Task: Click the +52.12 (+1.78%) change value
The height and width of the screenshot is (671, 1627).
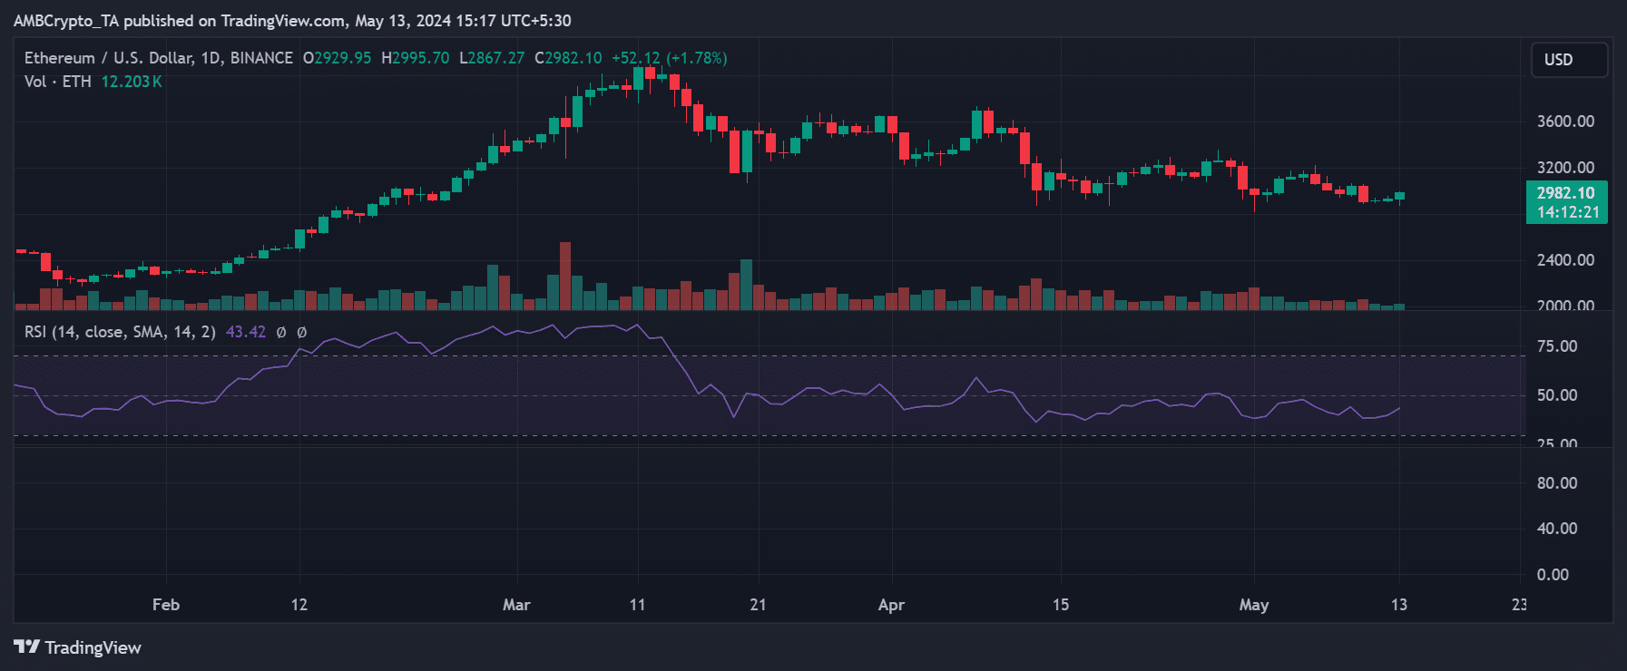Action: pyautogui.click(x=670, y=58)
